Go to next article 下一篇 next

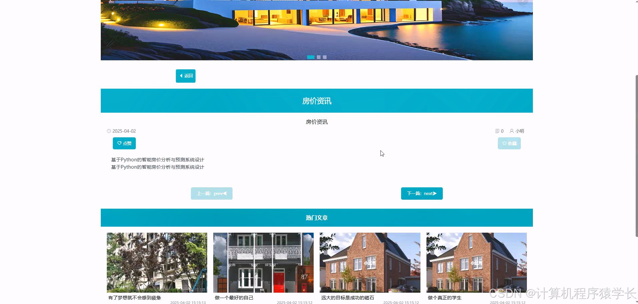(x=422, y=193)
